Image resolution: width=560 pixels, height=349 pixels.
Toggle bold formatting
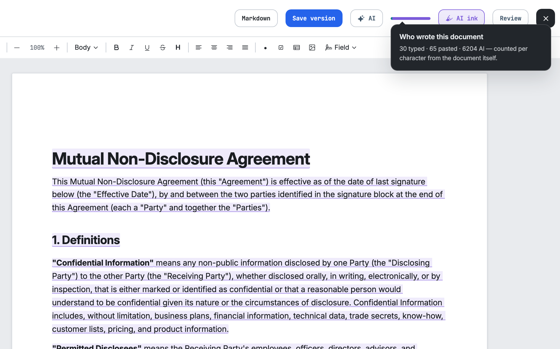(116, 47)
